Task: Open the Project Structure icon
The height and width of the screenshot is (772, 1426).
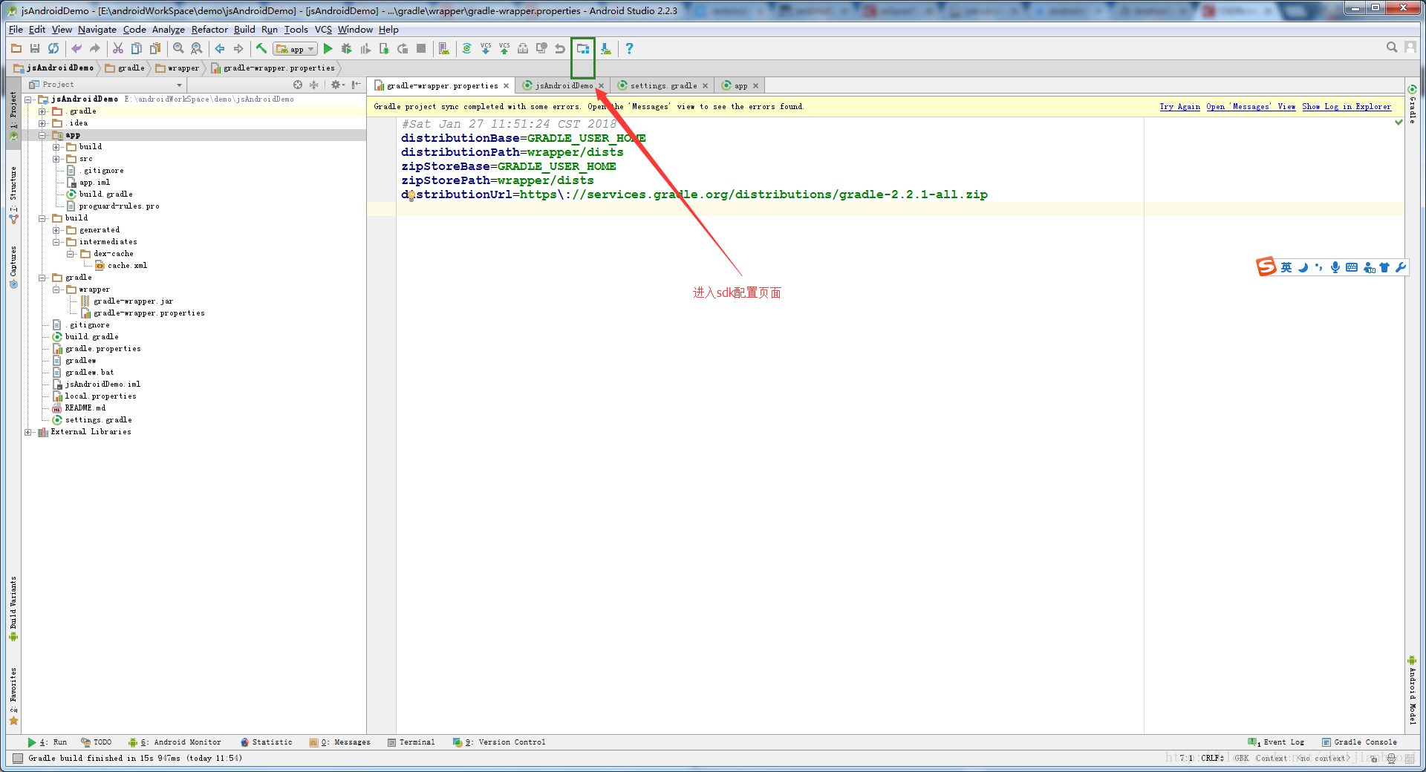Action: [583, 48]
